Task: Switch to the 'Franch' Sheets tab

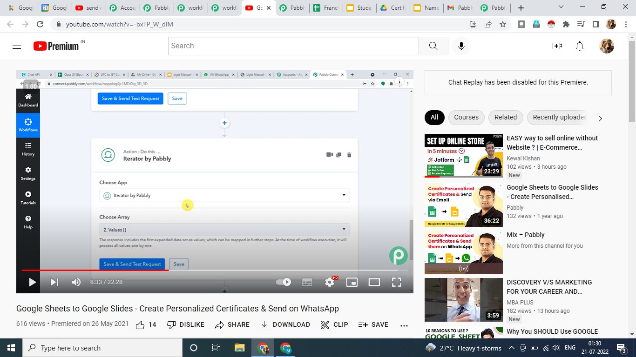Action: click(x=326, y=8)
